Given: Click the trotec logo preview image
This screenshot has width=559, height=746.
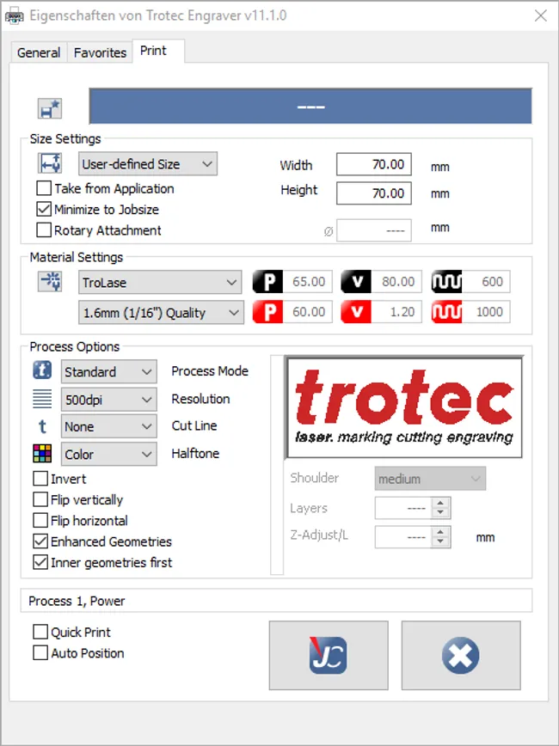Looking at the screenshot, I should pos(404,407).
